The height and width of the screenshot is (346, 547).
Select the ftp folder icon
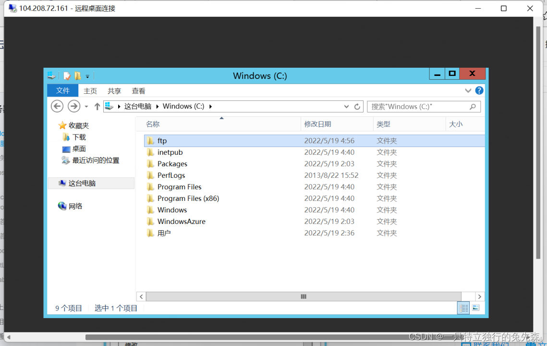tap(150, 141)
